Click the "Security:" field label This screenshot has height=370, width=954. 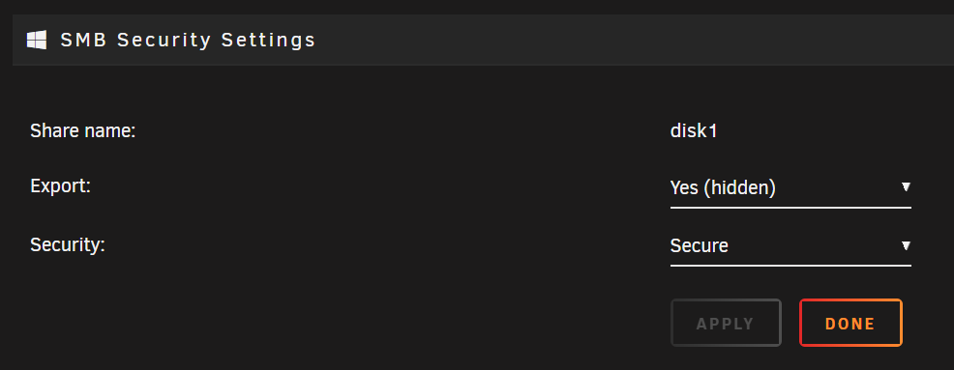click(68, 244)
